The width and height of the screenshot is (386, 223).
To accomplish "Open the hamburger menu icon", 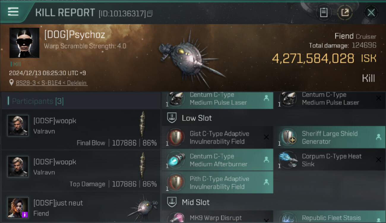I will coord(13,12).
